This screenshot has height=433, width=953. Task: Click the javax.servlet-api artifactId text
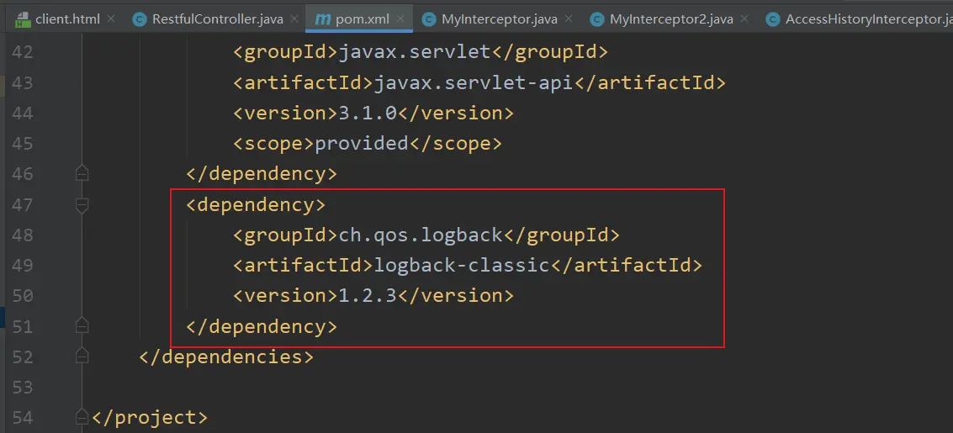(x=474, y=83)
